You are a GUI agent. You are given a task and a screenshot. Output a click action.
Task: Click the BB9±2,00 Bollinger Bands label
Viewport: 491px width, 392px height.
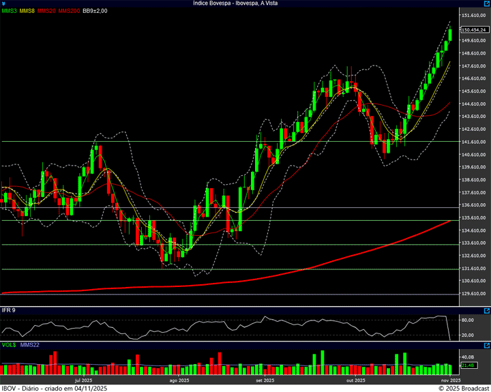[x=95, y=11]
